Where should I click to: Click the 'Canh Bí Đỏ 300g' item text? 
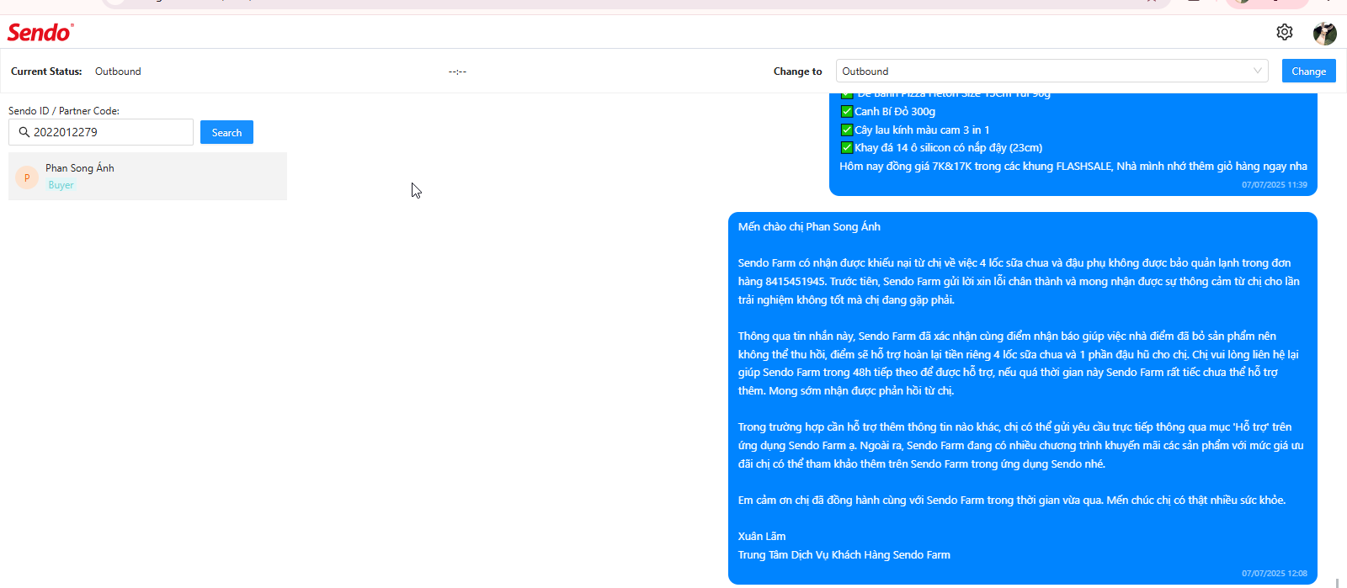895,111
